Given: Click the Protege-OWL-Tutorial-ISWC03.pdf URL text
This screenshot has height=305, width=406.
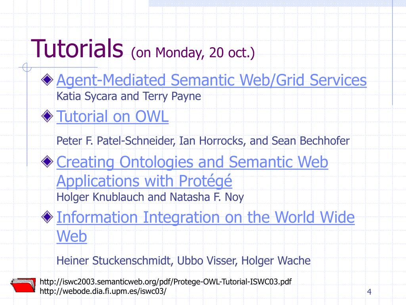Looking at the screenshot, I should point(166,282).
